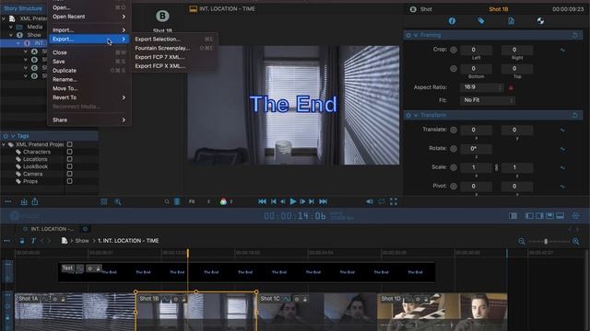Screen dimensions: 590x331
Task: Open the workspace settings gear icon
Action: [575, 216]
